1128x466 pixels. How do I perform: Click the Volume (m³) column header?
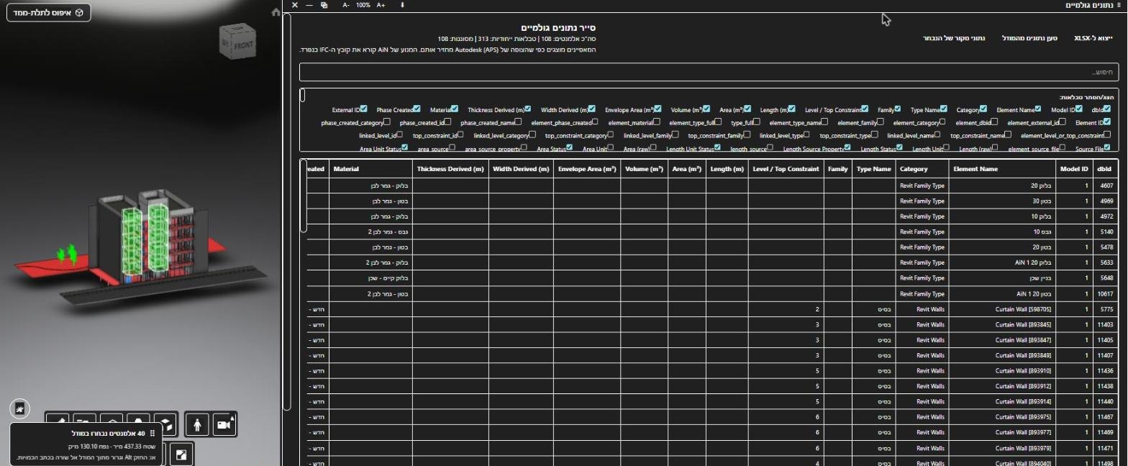(644, 169)
